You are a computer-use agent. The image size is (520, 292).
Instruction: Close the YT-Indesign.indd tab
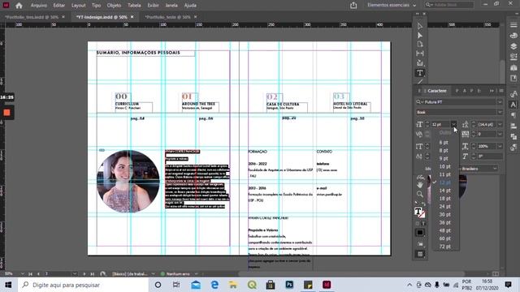[x=132, y=17]
